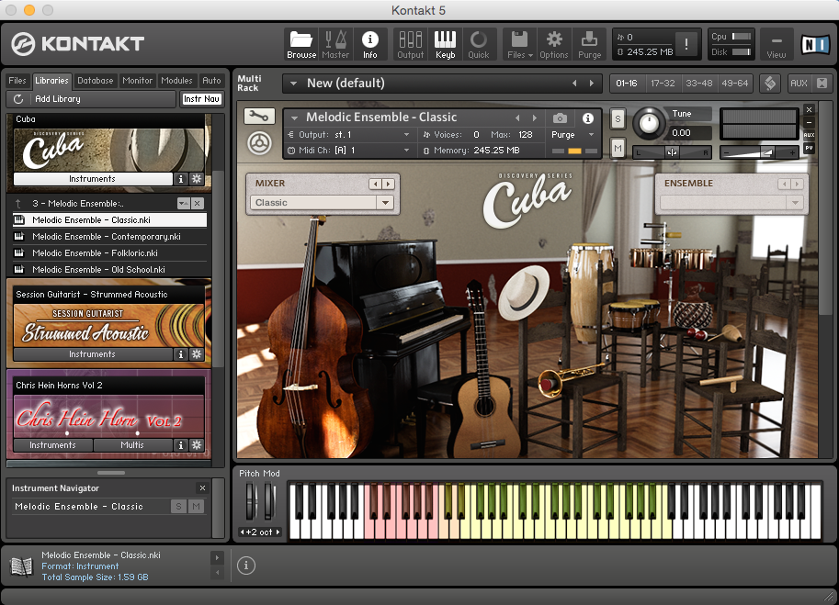Show rack page 33-48

(x=698, y=83)
